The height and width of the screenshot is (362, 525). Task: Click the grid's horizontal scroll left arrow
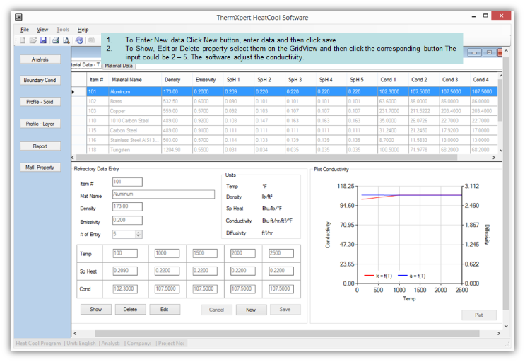click(73, 158)
